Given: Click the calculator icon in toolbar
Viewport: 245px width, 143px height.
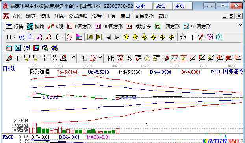Looking at the screenshot, I should coord(18,48).
